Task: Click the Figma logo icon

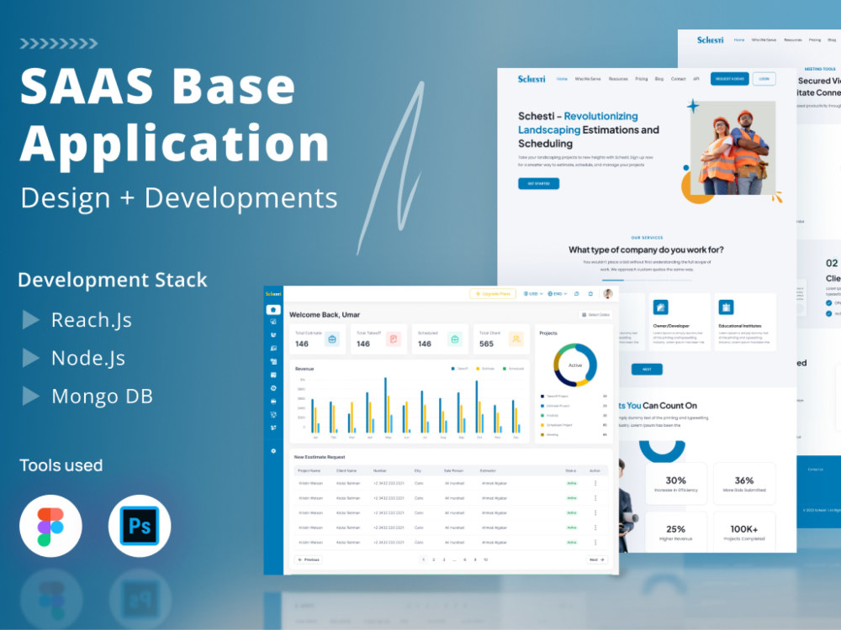Action: tap(50, 525)
